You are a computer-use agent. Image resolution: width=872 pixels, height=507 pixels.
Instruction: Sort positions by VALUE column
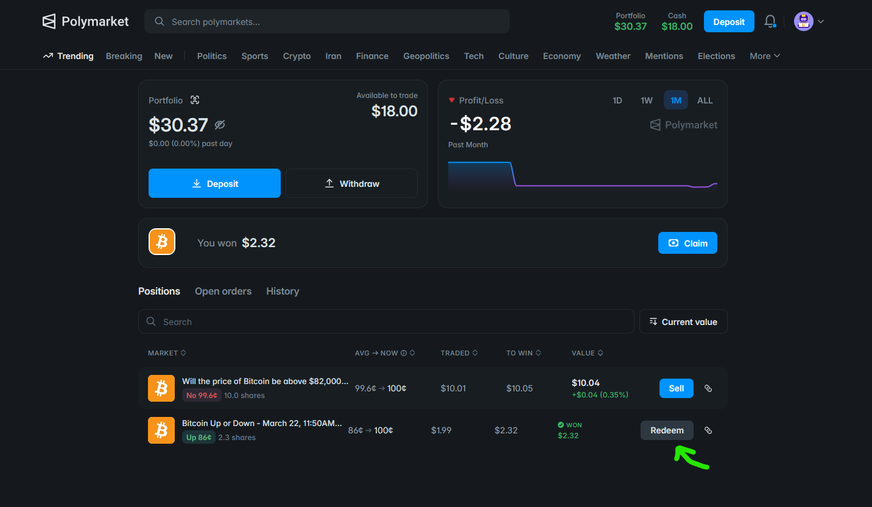click(x=588, y=353)
